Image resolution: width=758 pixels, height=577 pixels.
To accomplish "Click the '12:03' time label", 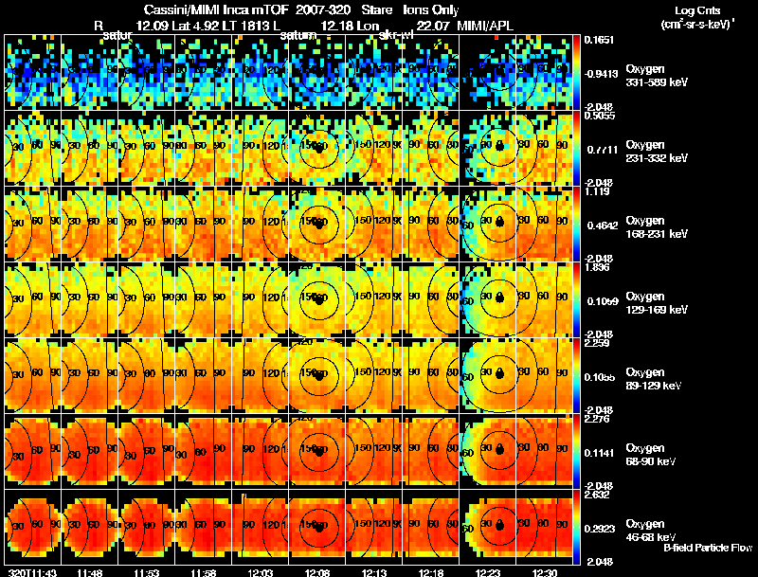I will pos(260,572).
